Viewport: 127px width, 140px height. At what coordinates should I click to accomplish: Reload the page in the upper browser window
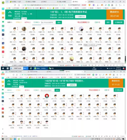click(15, 5)
